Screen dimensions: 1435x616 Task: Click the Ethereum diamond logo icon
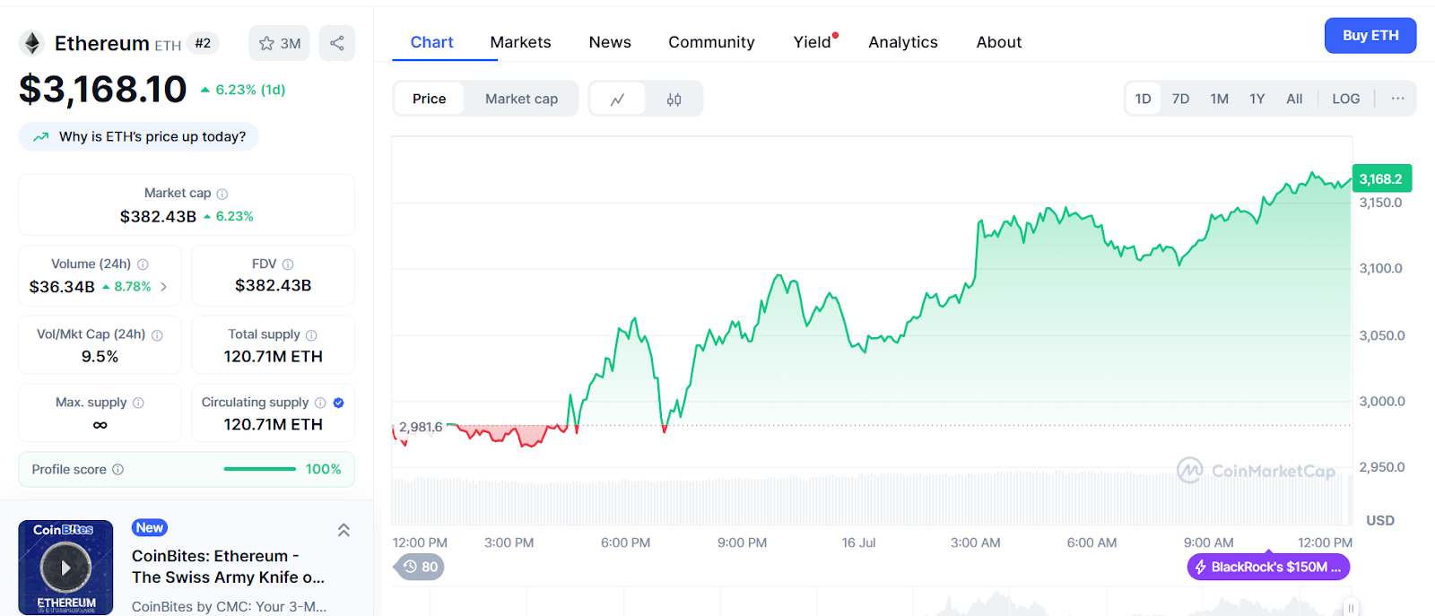pyautogui.click(x=32, y=43)
